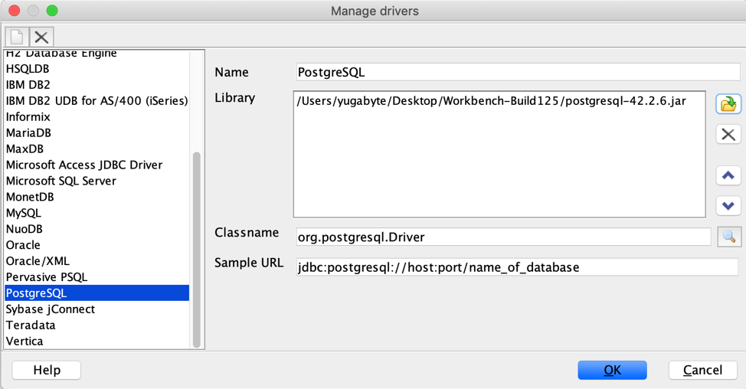Click the delete driver X icon

(42, 37)
